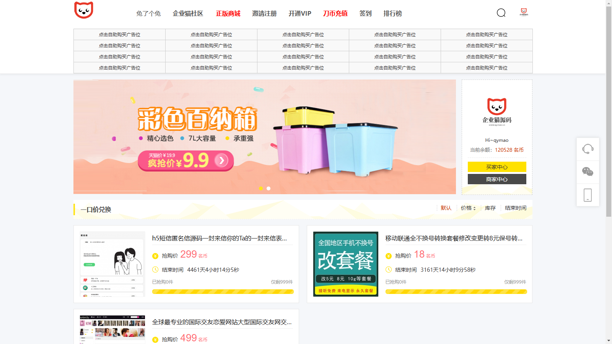Click the 买家中心 yellow button

tap(496, 167)
